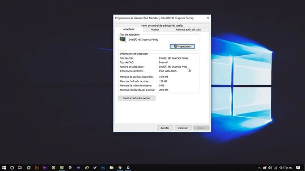The image size is (305, 171).
Task: Click the graphics adapter card icon
Action: (123, 39)
